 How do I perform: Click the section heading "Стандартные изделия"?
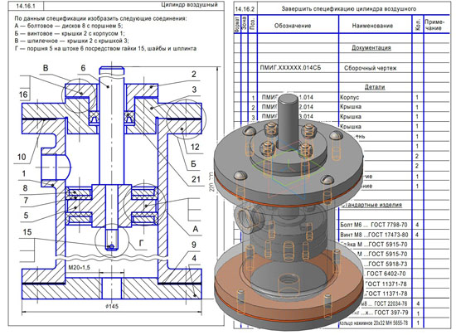(371, 205)
